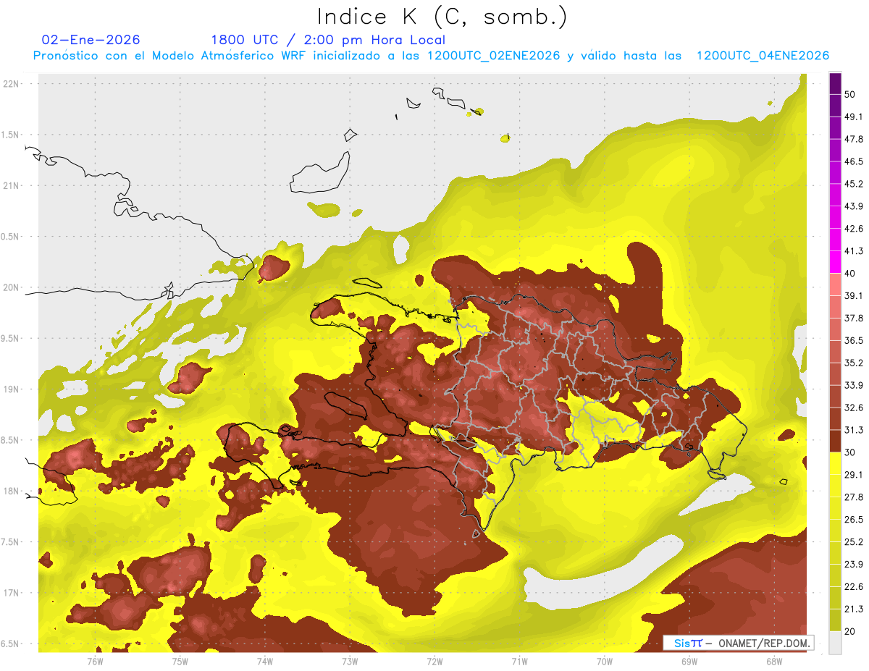Click the '76W' longitude label
The image size is (869, 671).
click(x=96, y=661)
